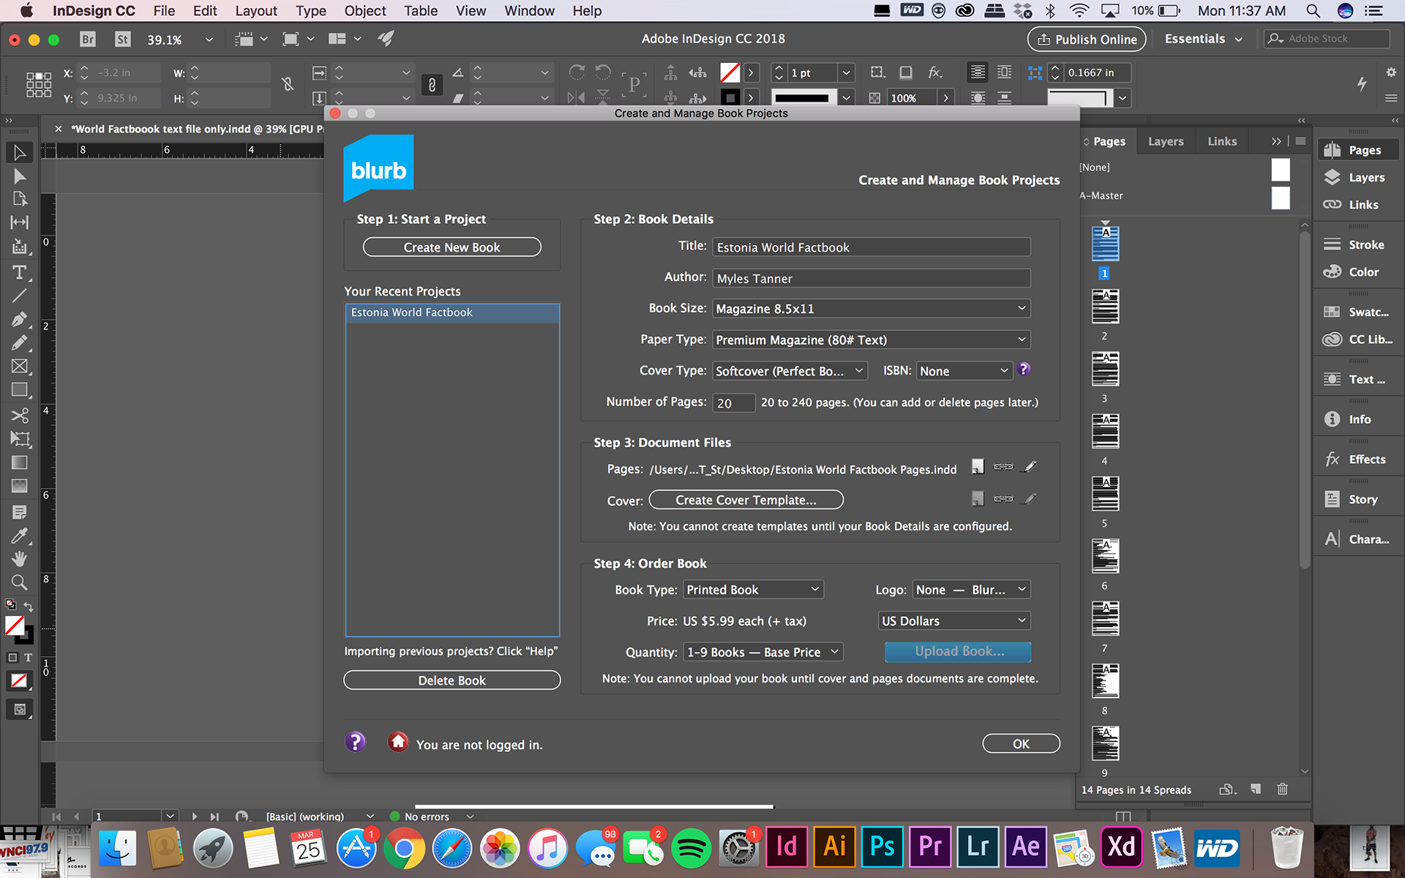Click Create New Book button
Screen dimensions: 1405x878
(452, 247)
